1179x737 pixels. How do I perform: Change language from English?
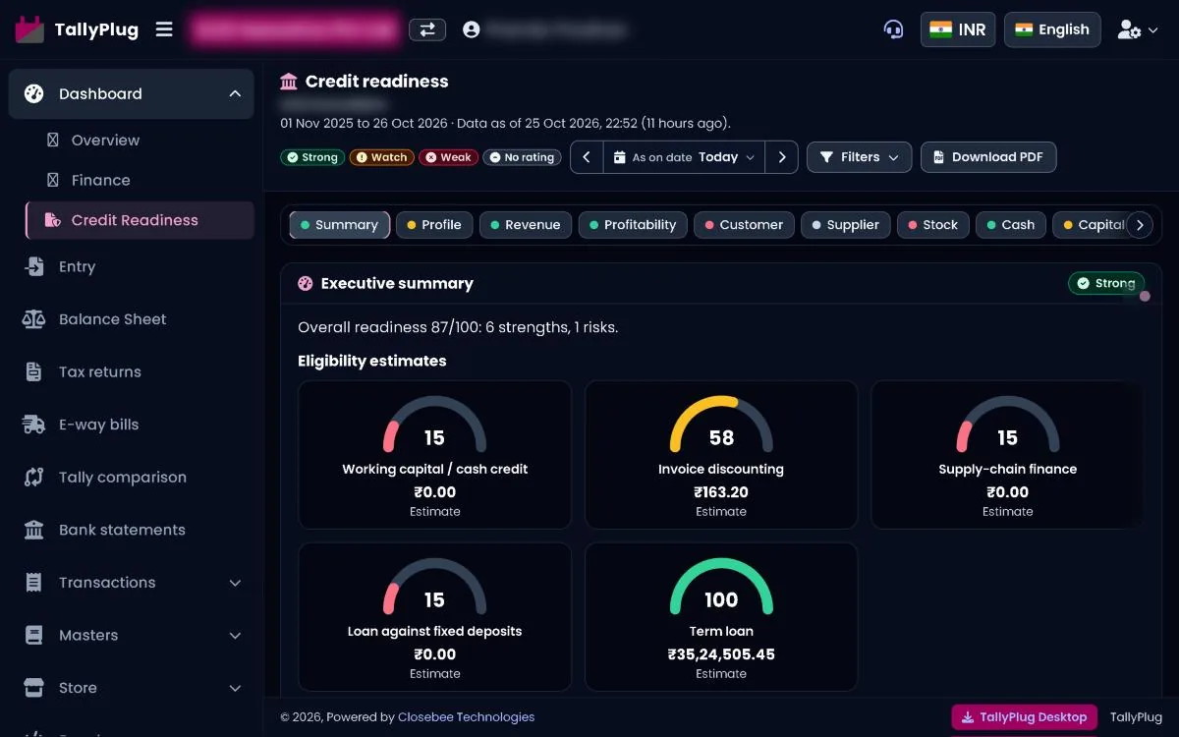[1052, 29]
